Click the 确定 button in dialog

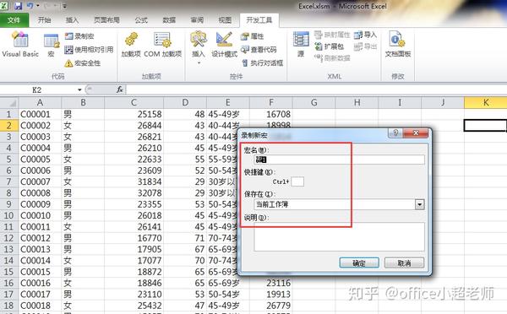tap(359, 263)
